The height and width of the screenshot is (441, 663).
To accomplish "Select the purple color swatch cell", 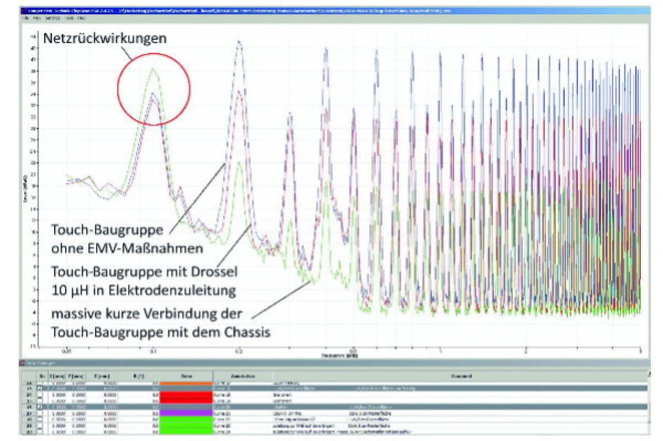I will [186, 414].
